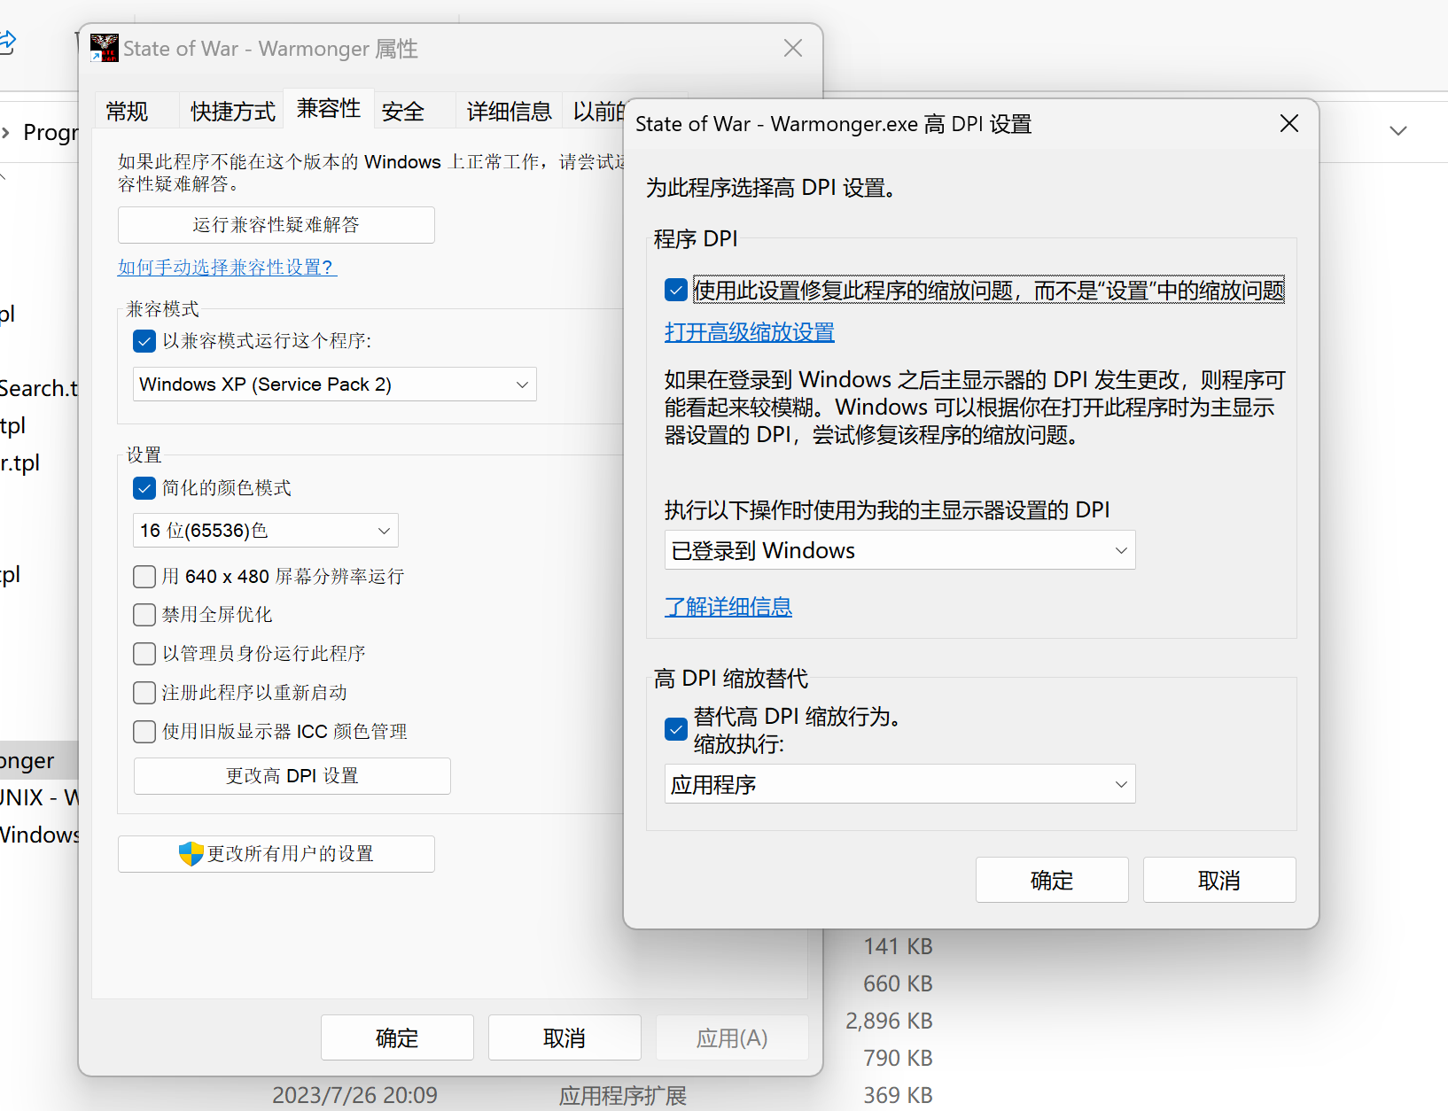Toggle 使用此设置修复此程序的缩放问题 checkbox
This screenshot has height=1111, width=1448.
click(x=676, y=290)
